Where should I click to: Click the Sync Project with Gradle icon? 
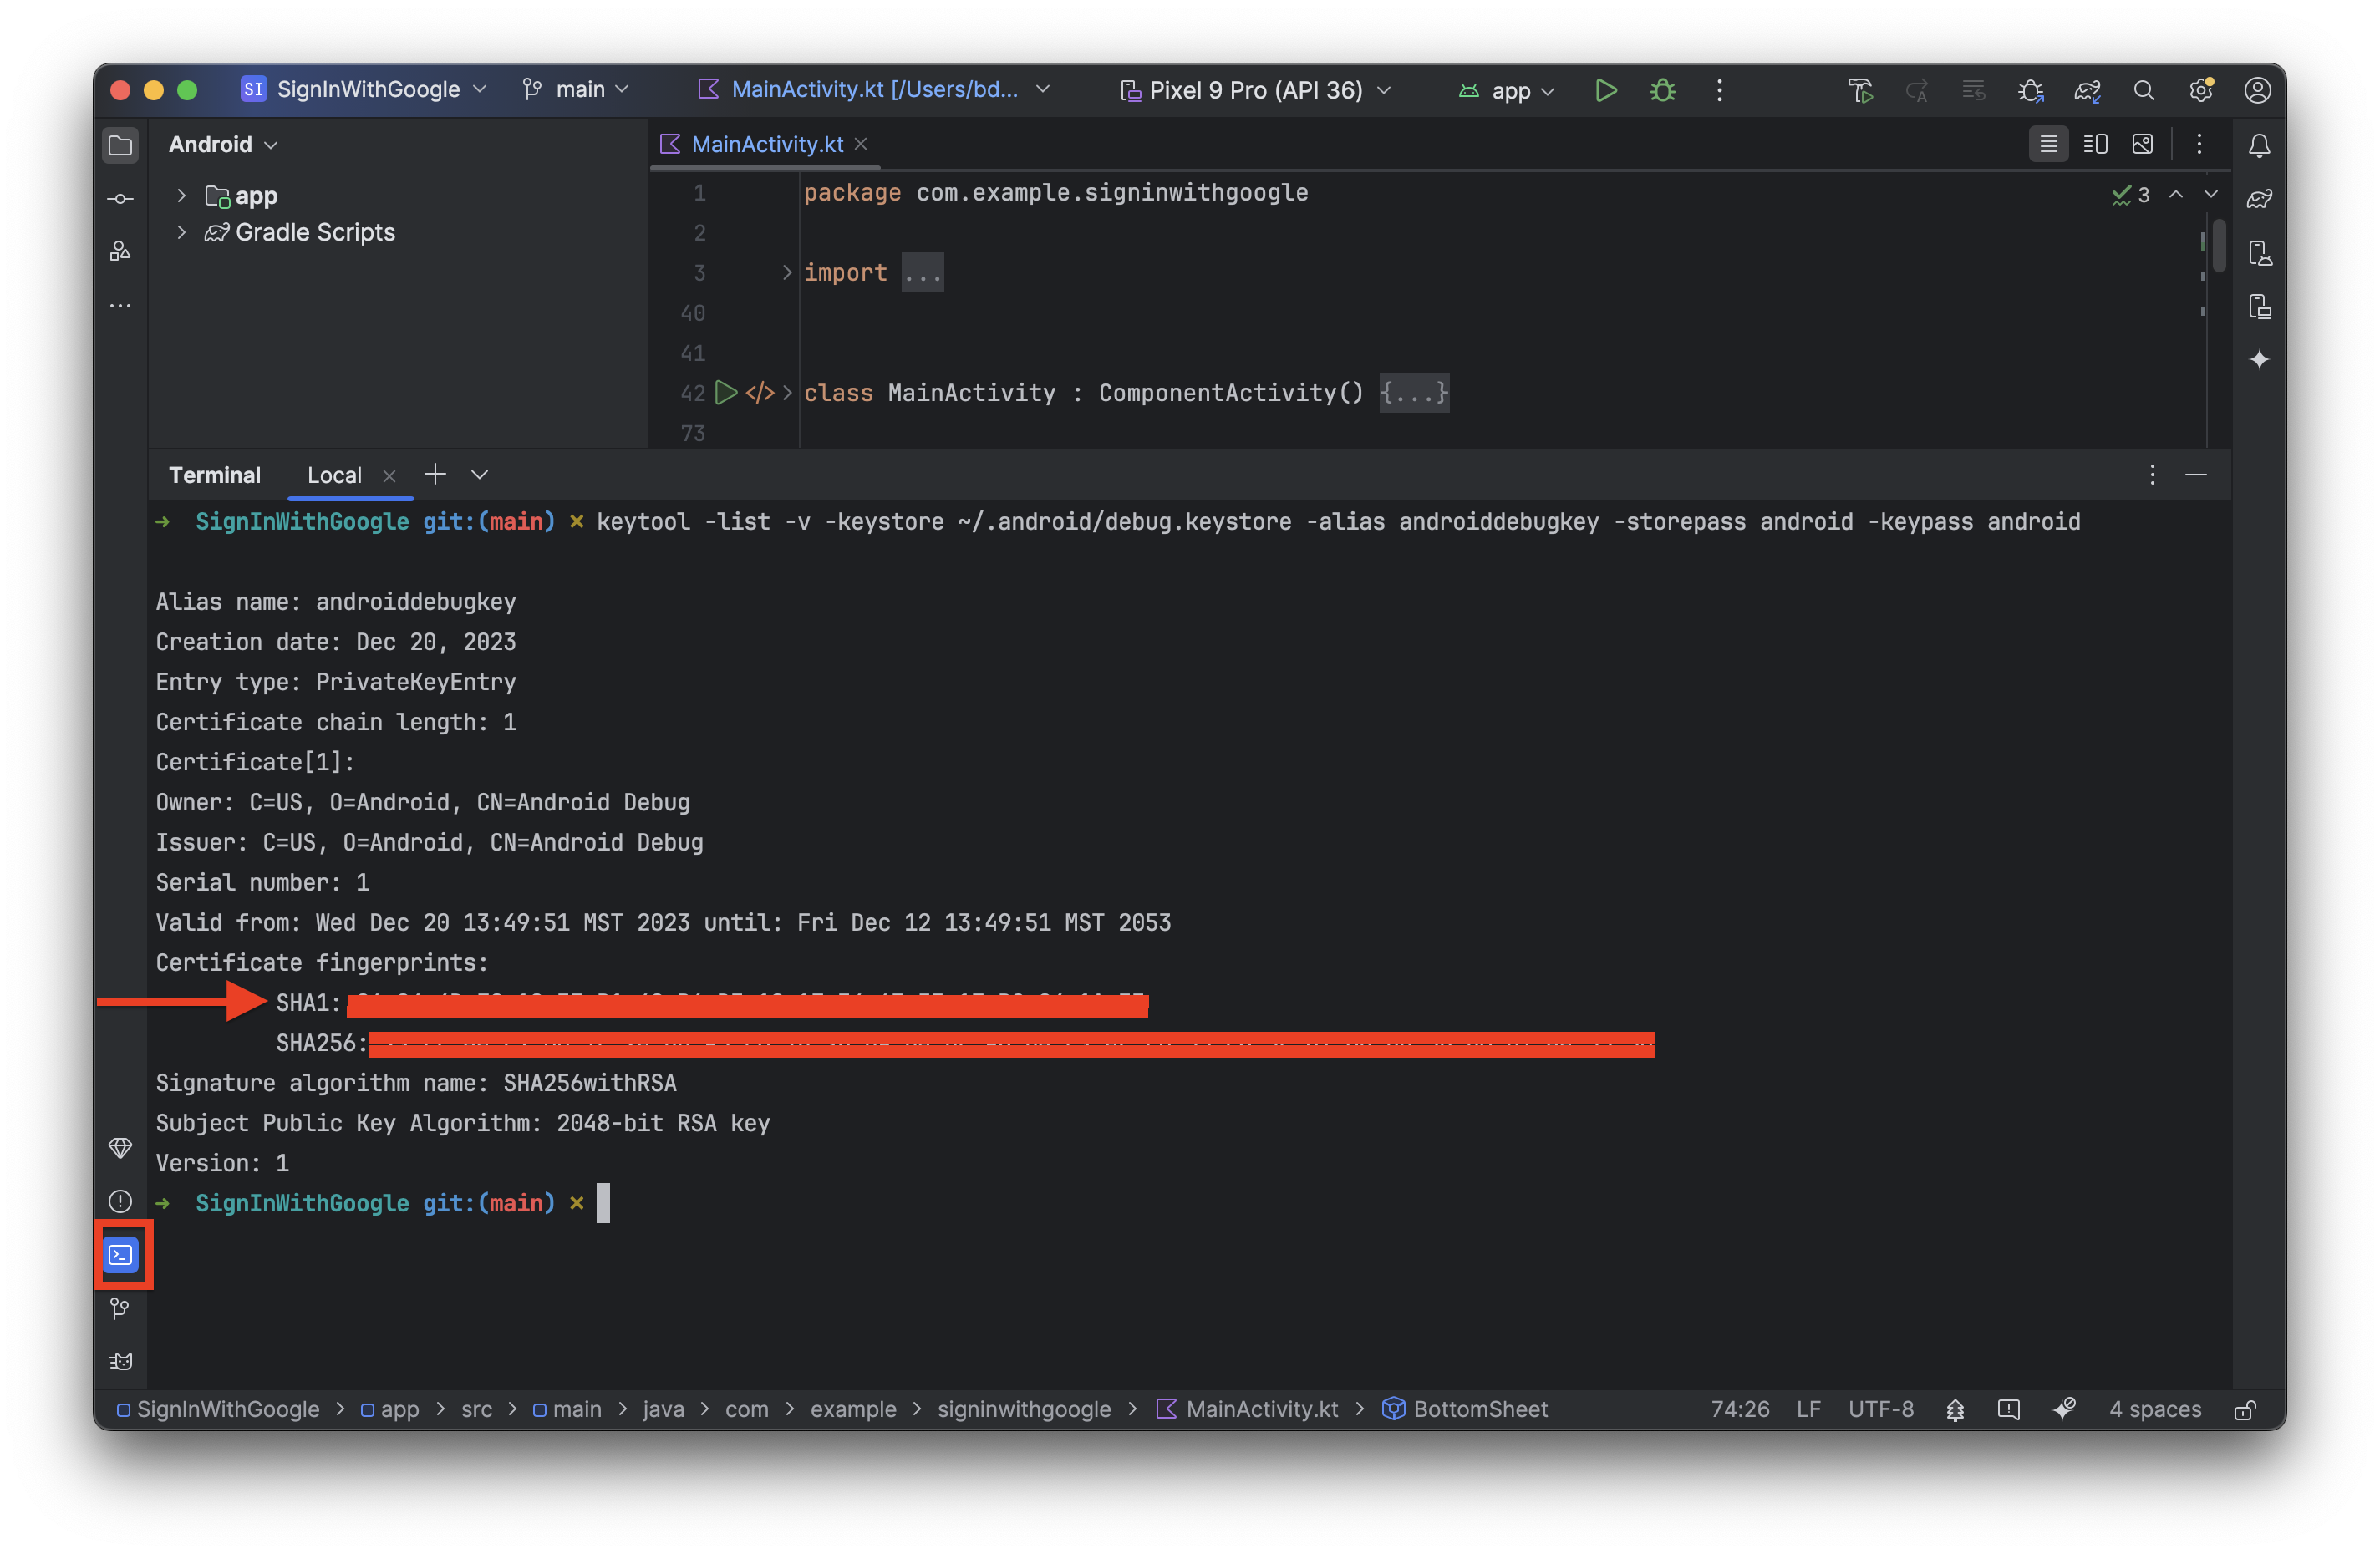pyautogui.click(x=2087, y=90)
